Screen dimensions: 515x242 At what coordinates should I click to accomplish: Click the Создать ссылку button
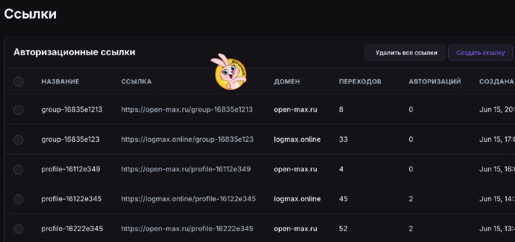480,53
